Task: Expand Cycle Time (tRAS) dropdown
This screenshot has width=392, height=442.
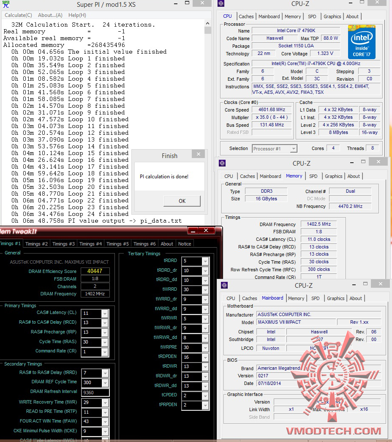Action: coord(105,342)
